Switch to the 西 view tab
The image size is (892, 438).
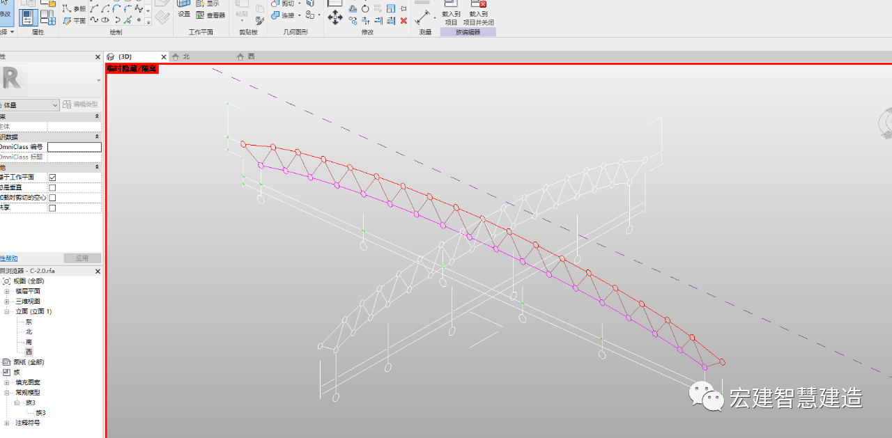coord(252,56)
